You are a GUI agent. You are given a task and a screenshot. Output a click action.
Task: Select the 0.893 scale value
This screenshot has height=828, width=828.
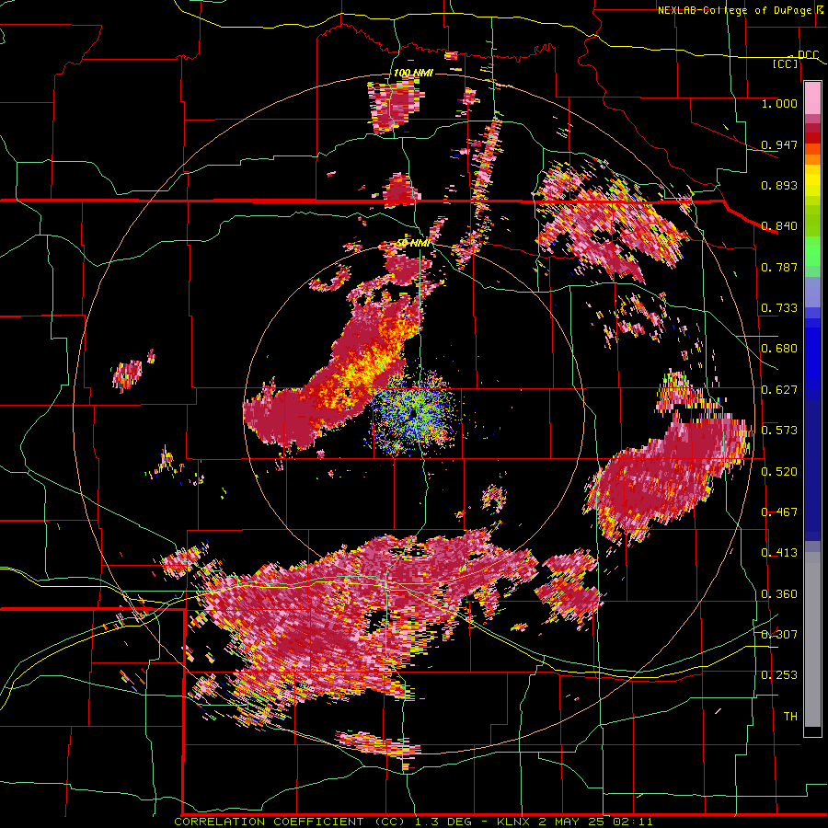tap(779, 185)
